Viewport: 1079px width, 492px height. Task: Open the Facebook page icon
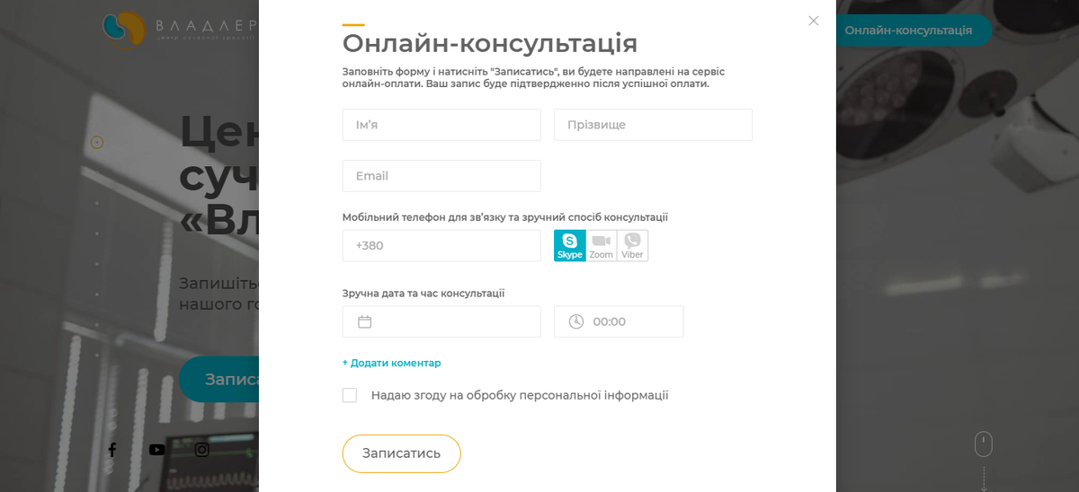[112, 450]
